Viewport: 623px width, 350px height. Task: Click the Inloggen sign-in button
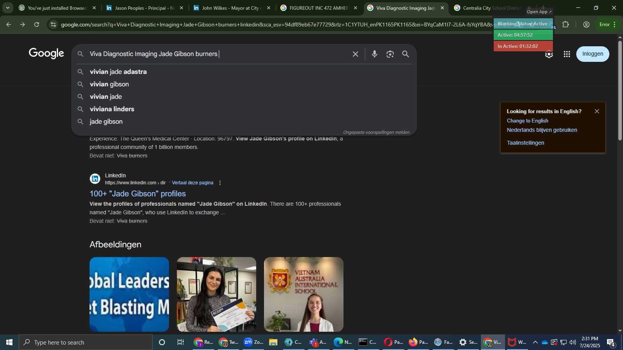[593, 54]
